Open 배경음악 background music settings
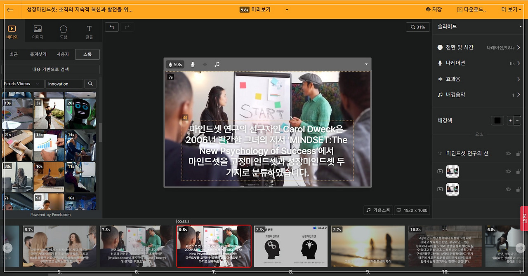This screenshot has width=528, height=276. (x=478, y=94)
